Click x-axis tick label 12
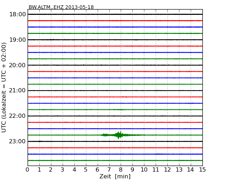Image resolution: width=230 pixels, height=184 pixels. pos(167,169)
